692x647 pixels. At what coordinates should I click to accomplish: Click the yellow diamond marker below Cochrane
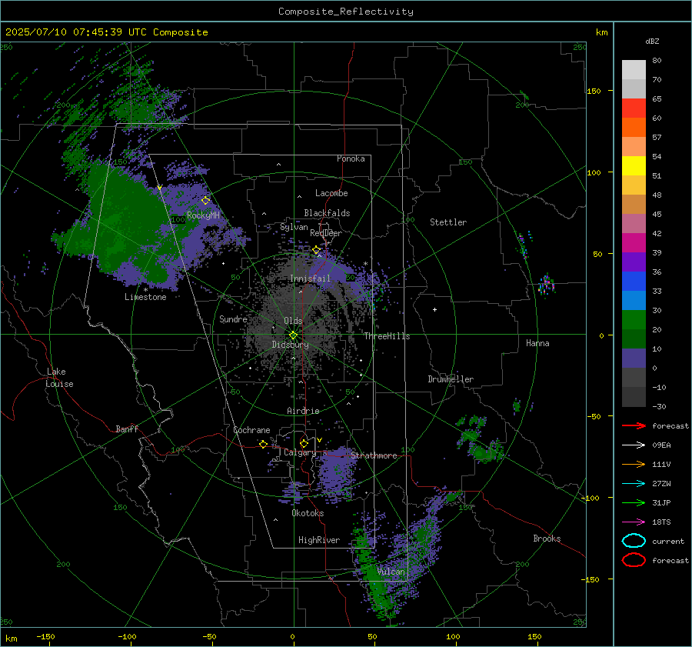pos(263,444)
